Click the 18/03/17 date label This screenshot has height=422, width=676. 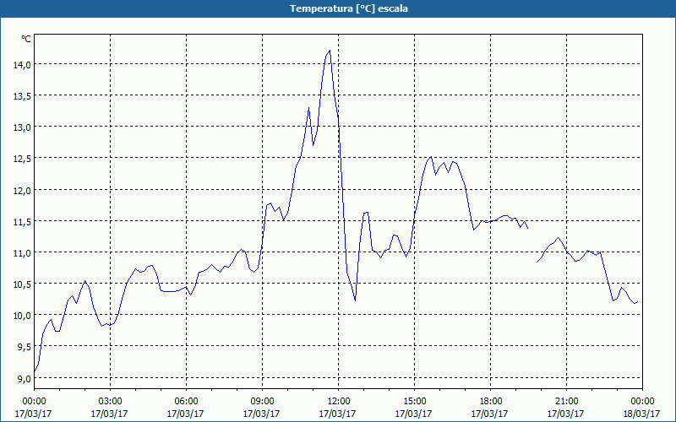pos(641,414)
